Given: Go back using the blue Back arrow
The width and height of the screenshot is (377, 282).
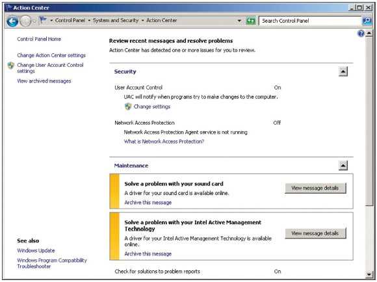Looking at the screenshot, I should pyautogui.click(x=12, y=21).
